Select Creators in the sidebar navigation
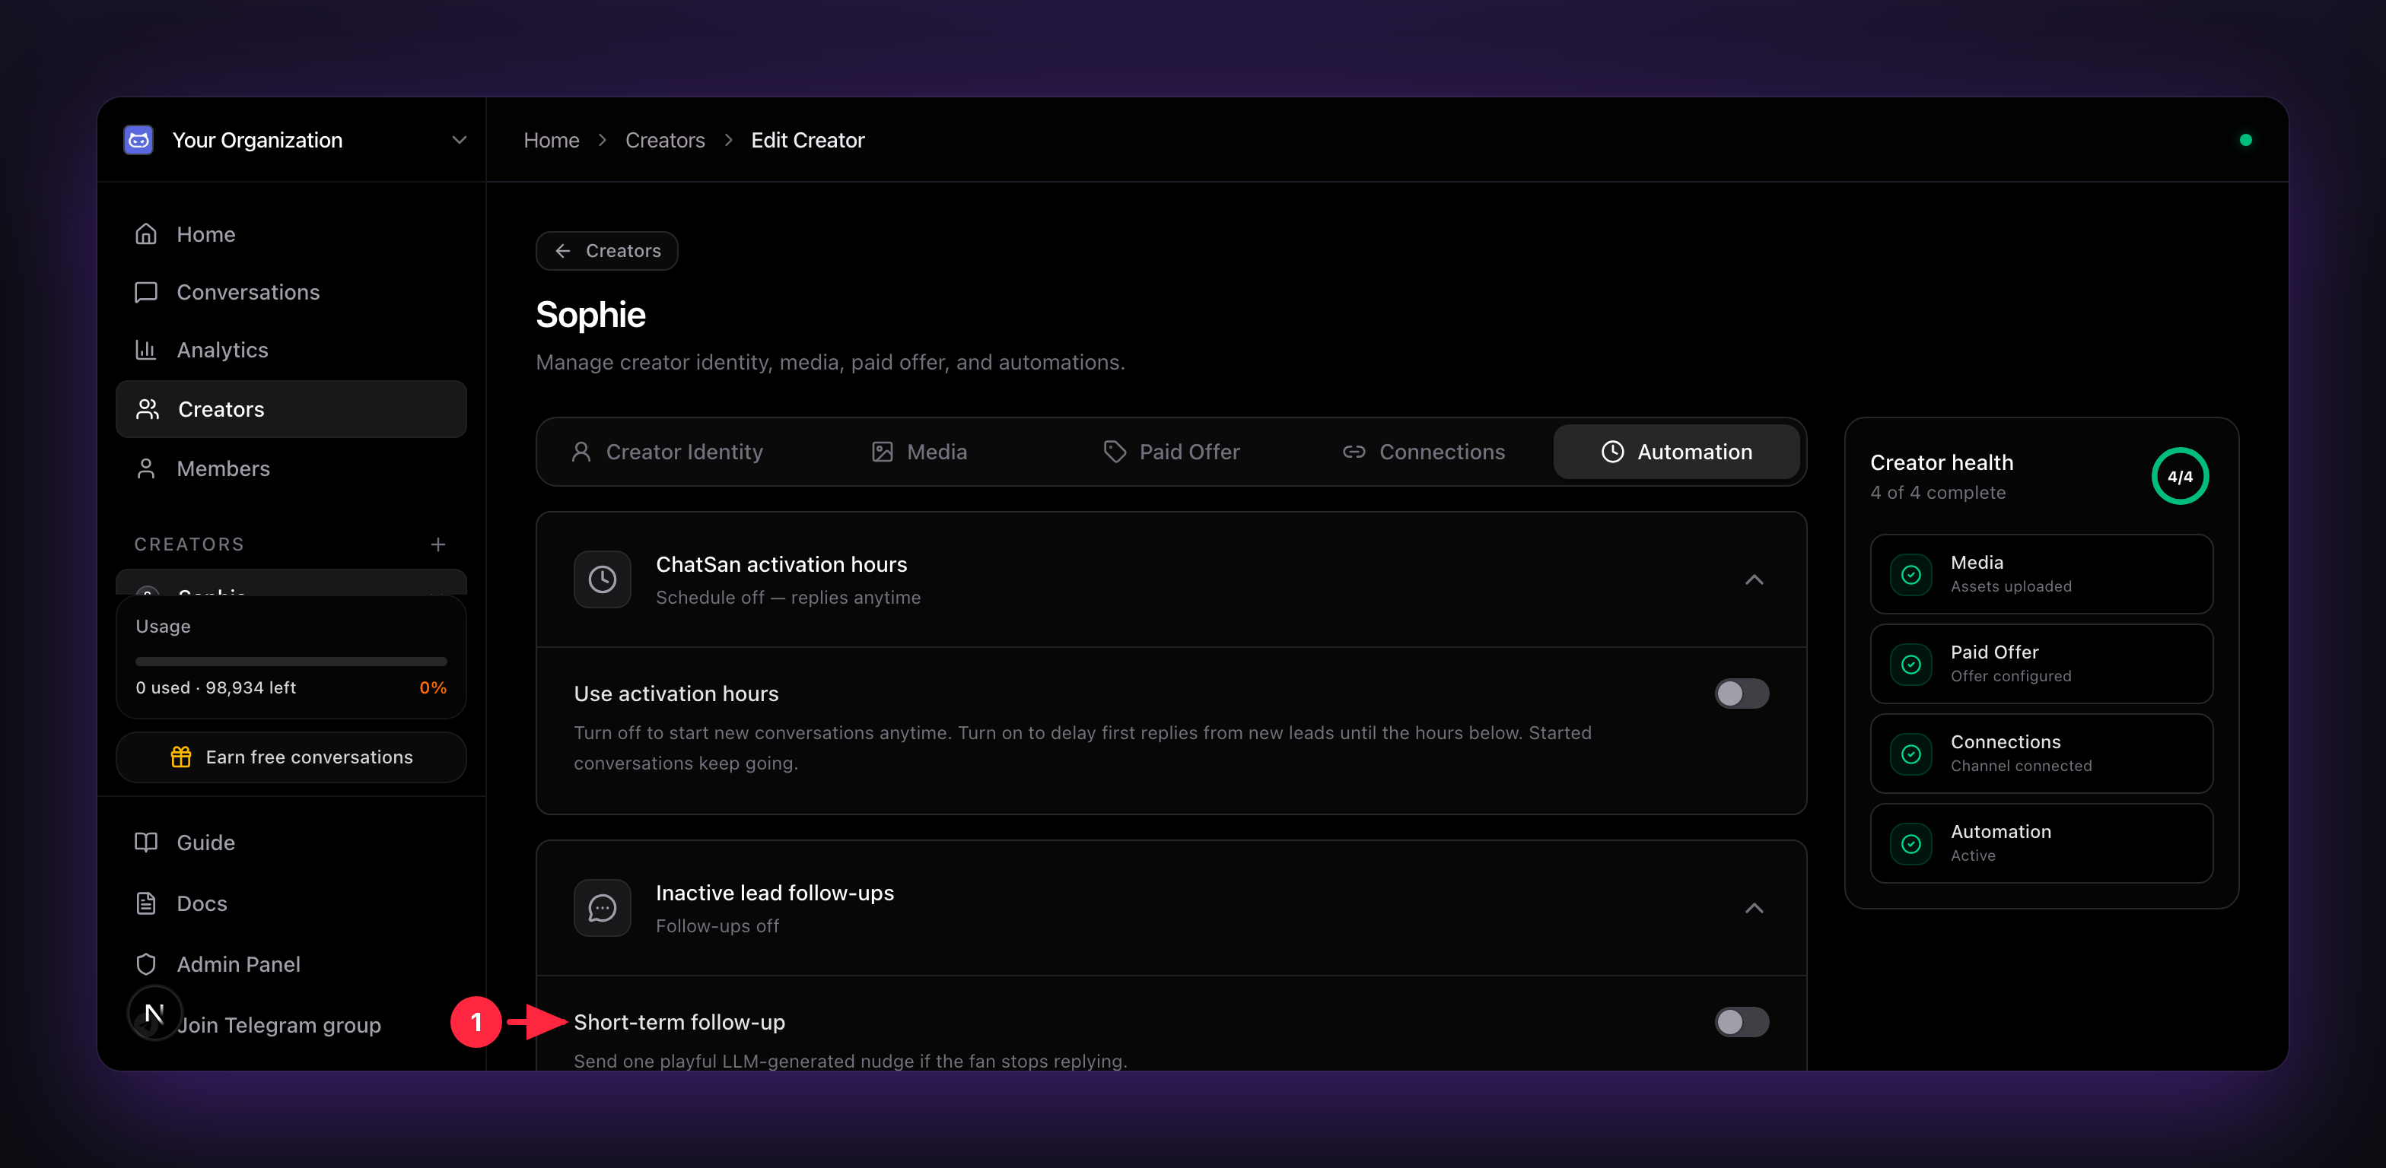The width and height of the screenshot is (2386, 1168). (x=291, y=409)
